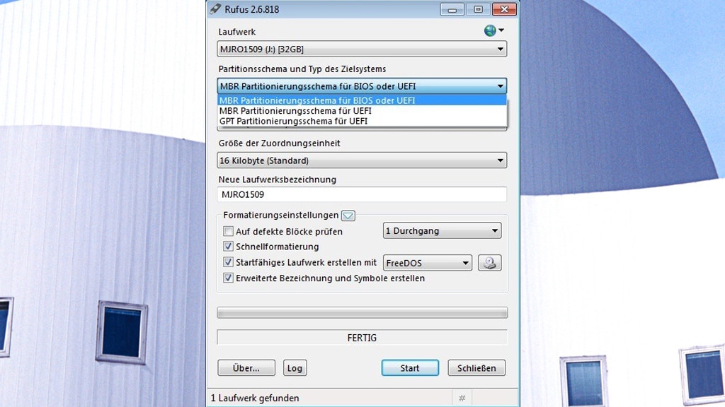The height and width of the screenshot is (407, 725).
Task: Select MBR Partitionierungsschema für BIOS oder UEFI option
Action: (362, 100)
